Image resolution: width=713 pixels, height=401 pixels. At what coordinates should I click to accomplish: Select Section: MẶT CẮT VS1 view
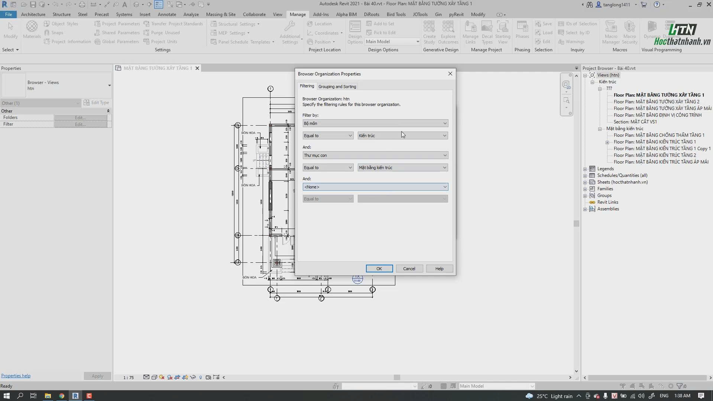coord(635,122)
